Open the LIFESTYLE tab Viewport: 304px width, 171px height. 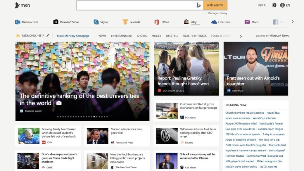(x=172, y=36)
